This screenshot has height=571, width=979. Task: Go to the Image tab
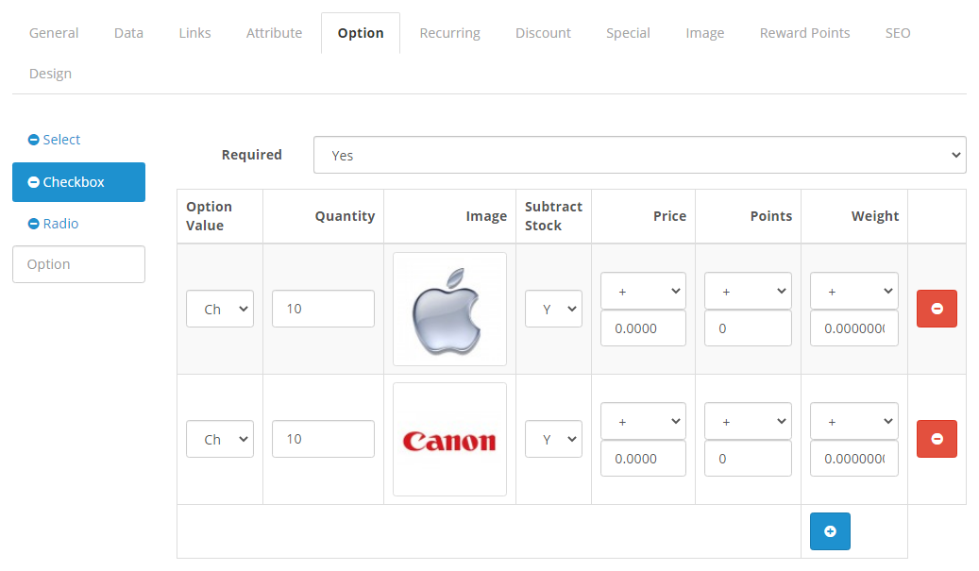point(705,33)
